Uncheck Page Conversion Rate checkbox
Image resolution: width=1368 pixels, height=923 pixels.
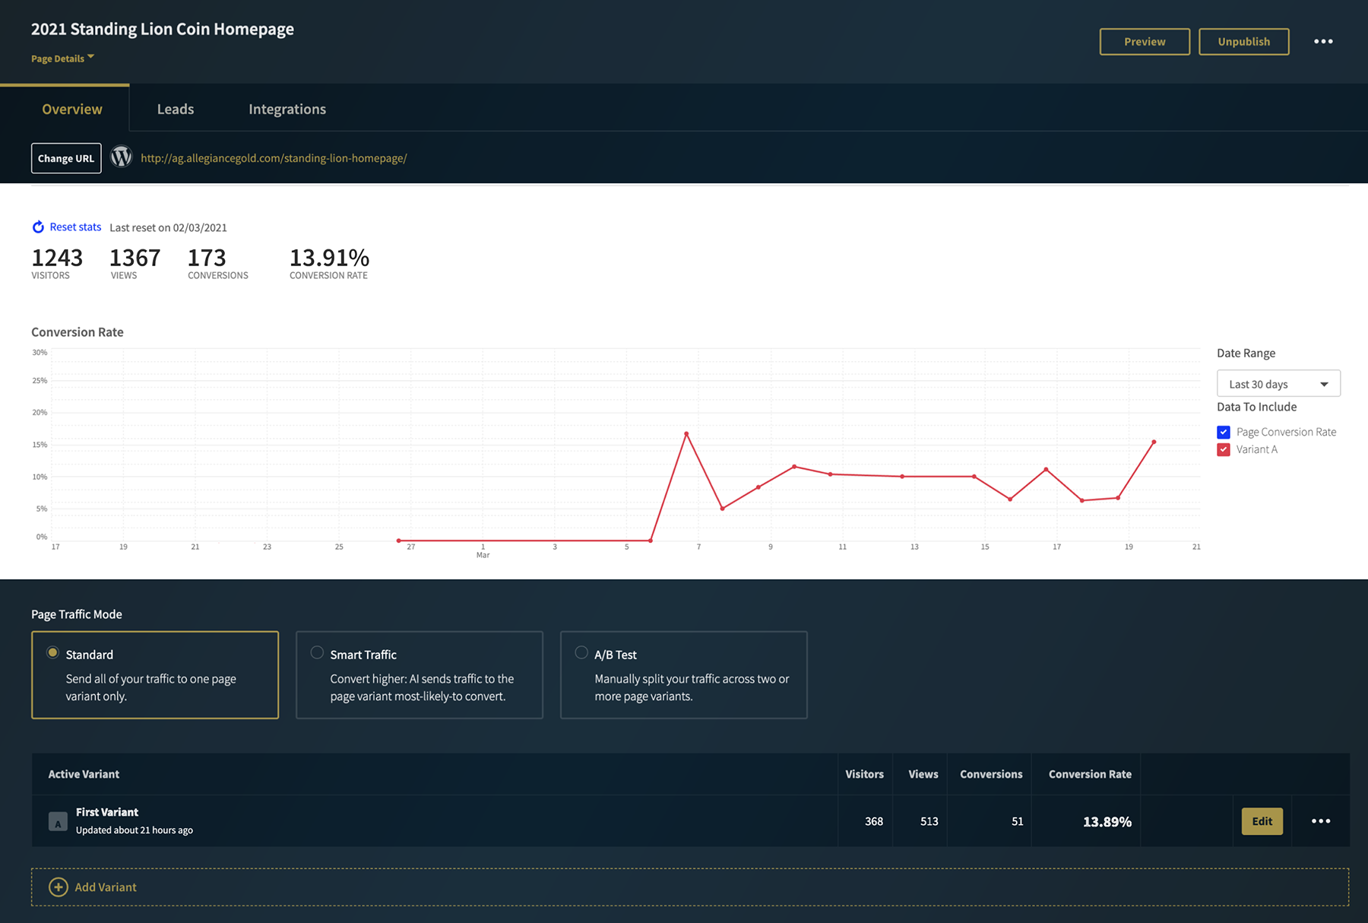tap(1224, 432)
